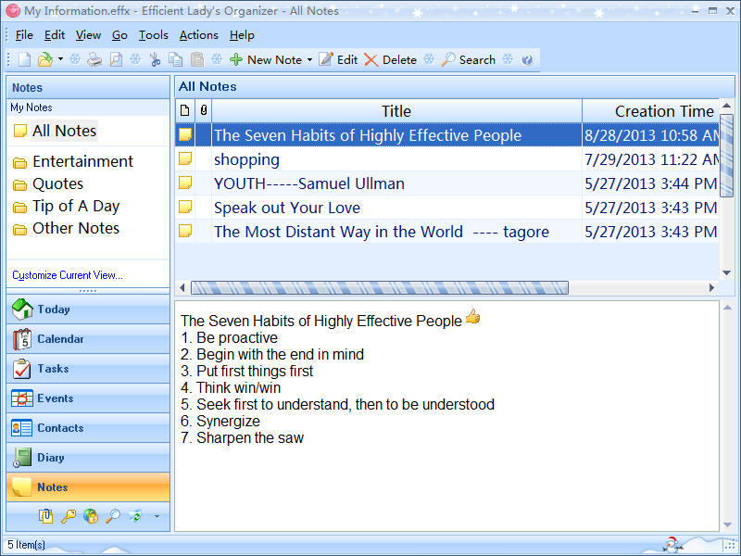Click the Copy toolbar icon
Viewport: 741px width, 556px height.
pyautogui.click(x=176, y=59)
